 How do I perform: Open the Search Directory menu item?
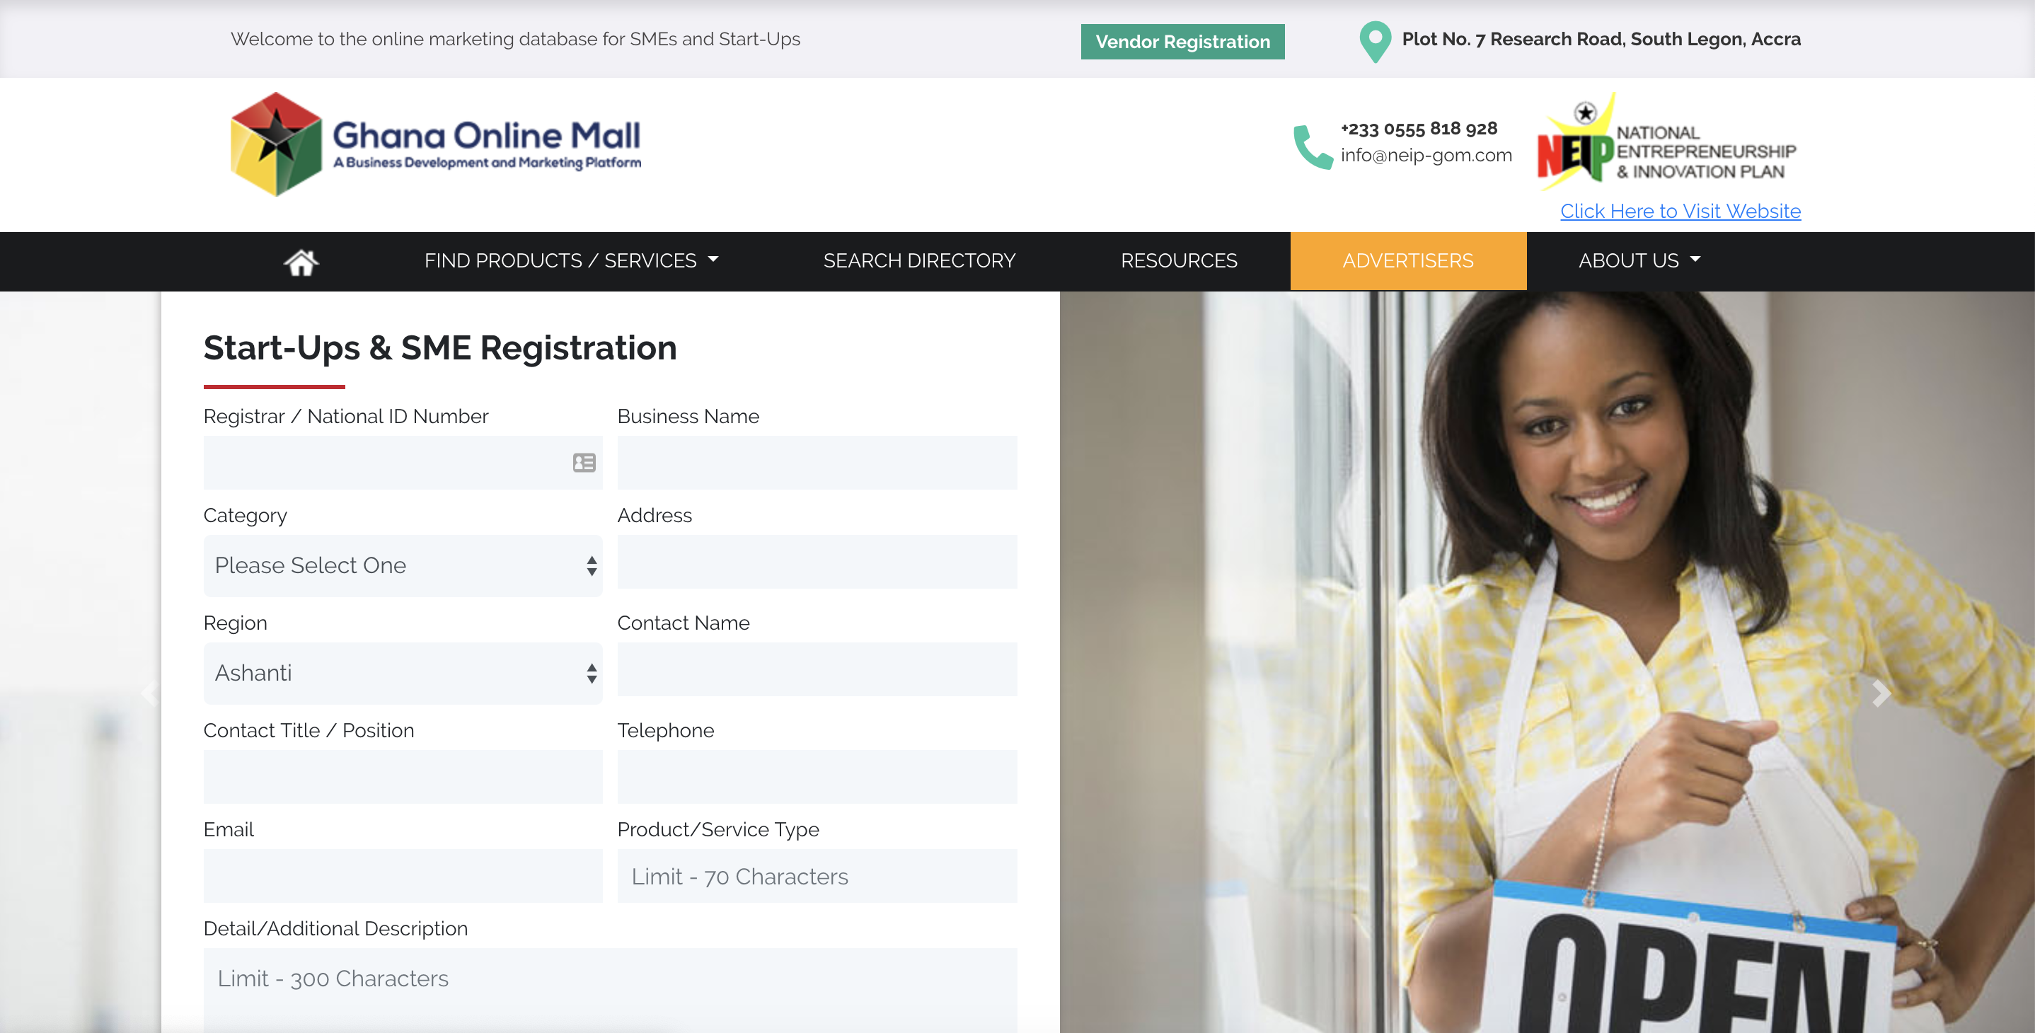[918, 260]
